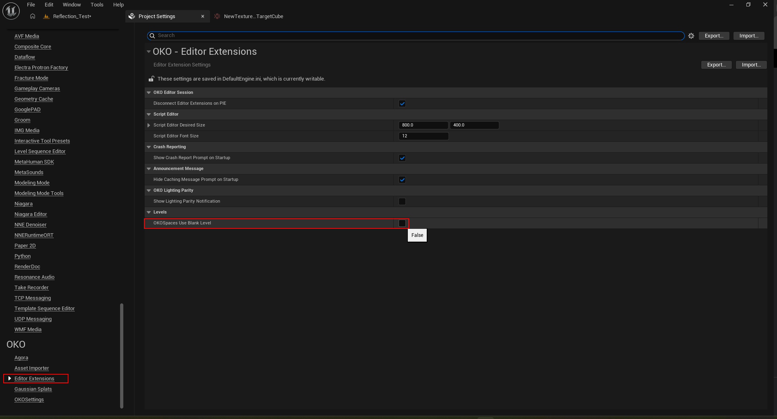Open the MetaSounds settings link

coord(29,172)
